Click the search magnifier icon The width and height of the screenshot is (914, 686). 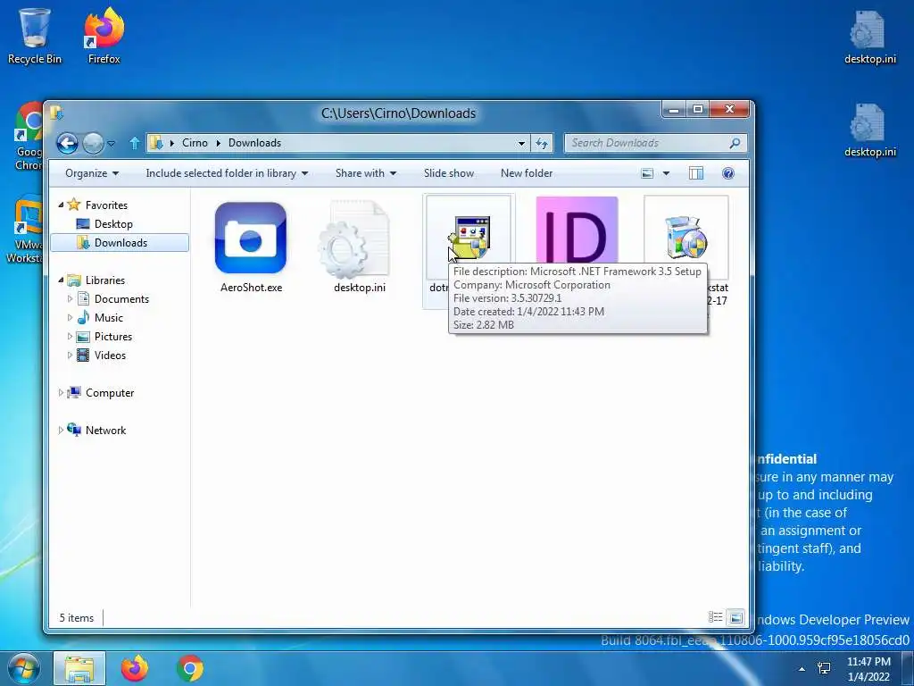735,143
